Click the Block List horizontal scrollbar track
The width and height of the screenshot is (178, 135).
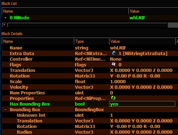coord(87,25)
